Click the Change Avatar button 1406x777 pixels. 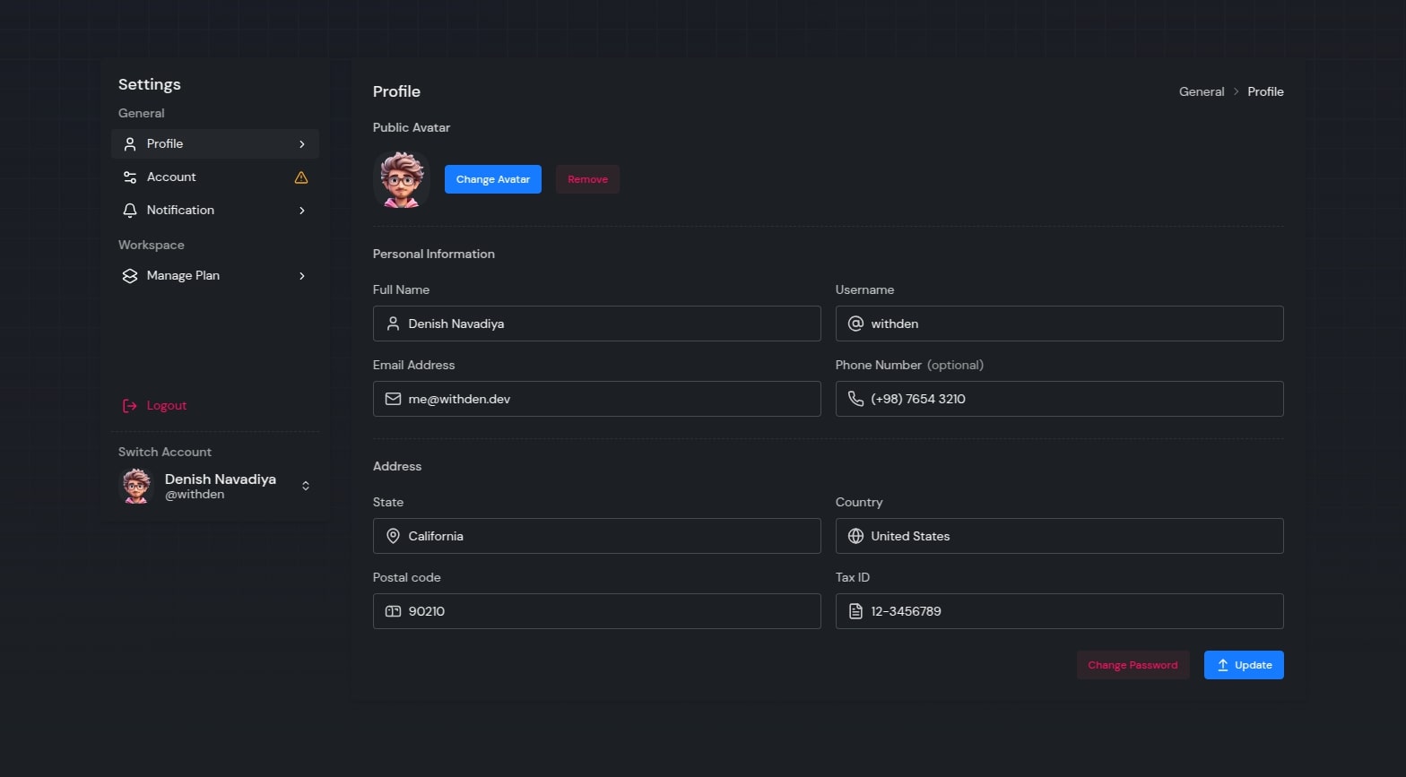click(x=492, y=179)
